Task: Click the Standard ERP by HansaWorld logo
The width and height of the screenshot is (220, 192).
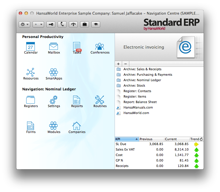Action: tap(171, 24)
